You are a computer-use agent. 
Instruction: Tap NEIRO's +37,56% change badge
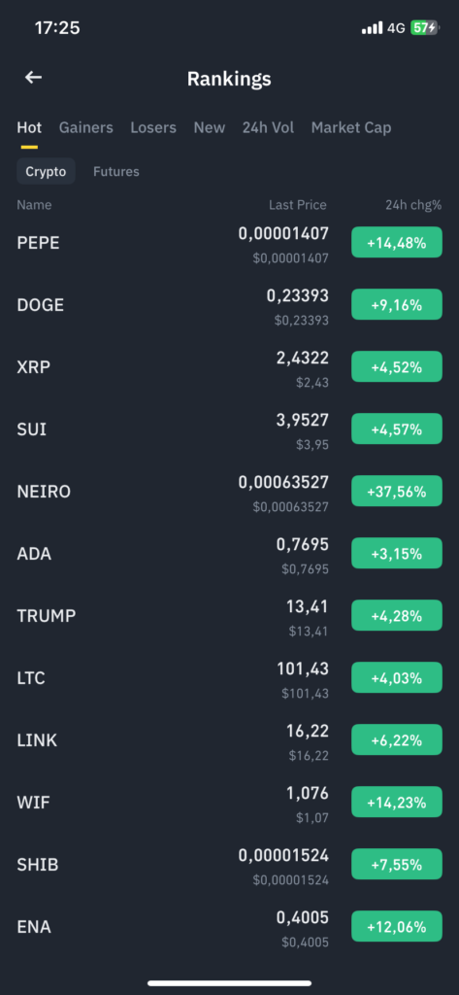[397, 491]
